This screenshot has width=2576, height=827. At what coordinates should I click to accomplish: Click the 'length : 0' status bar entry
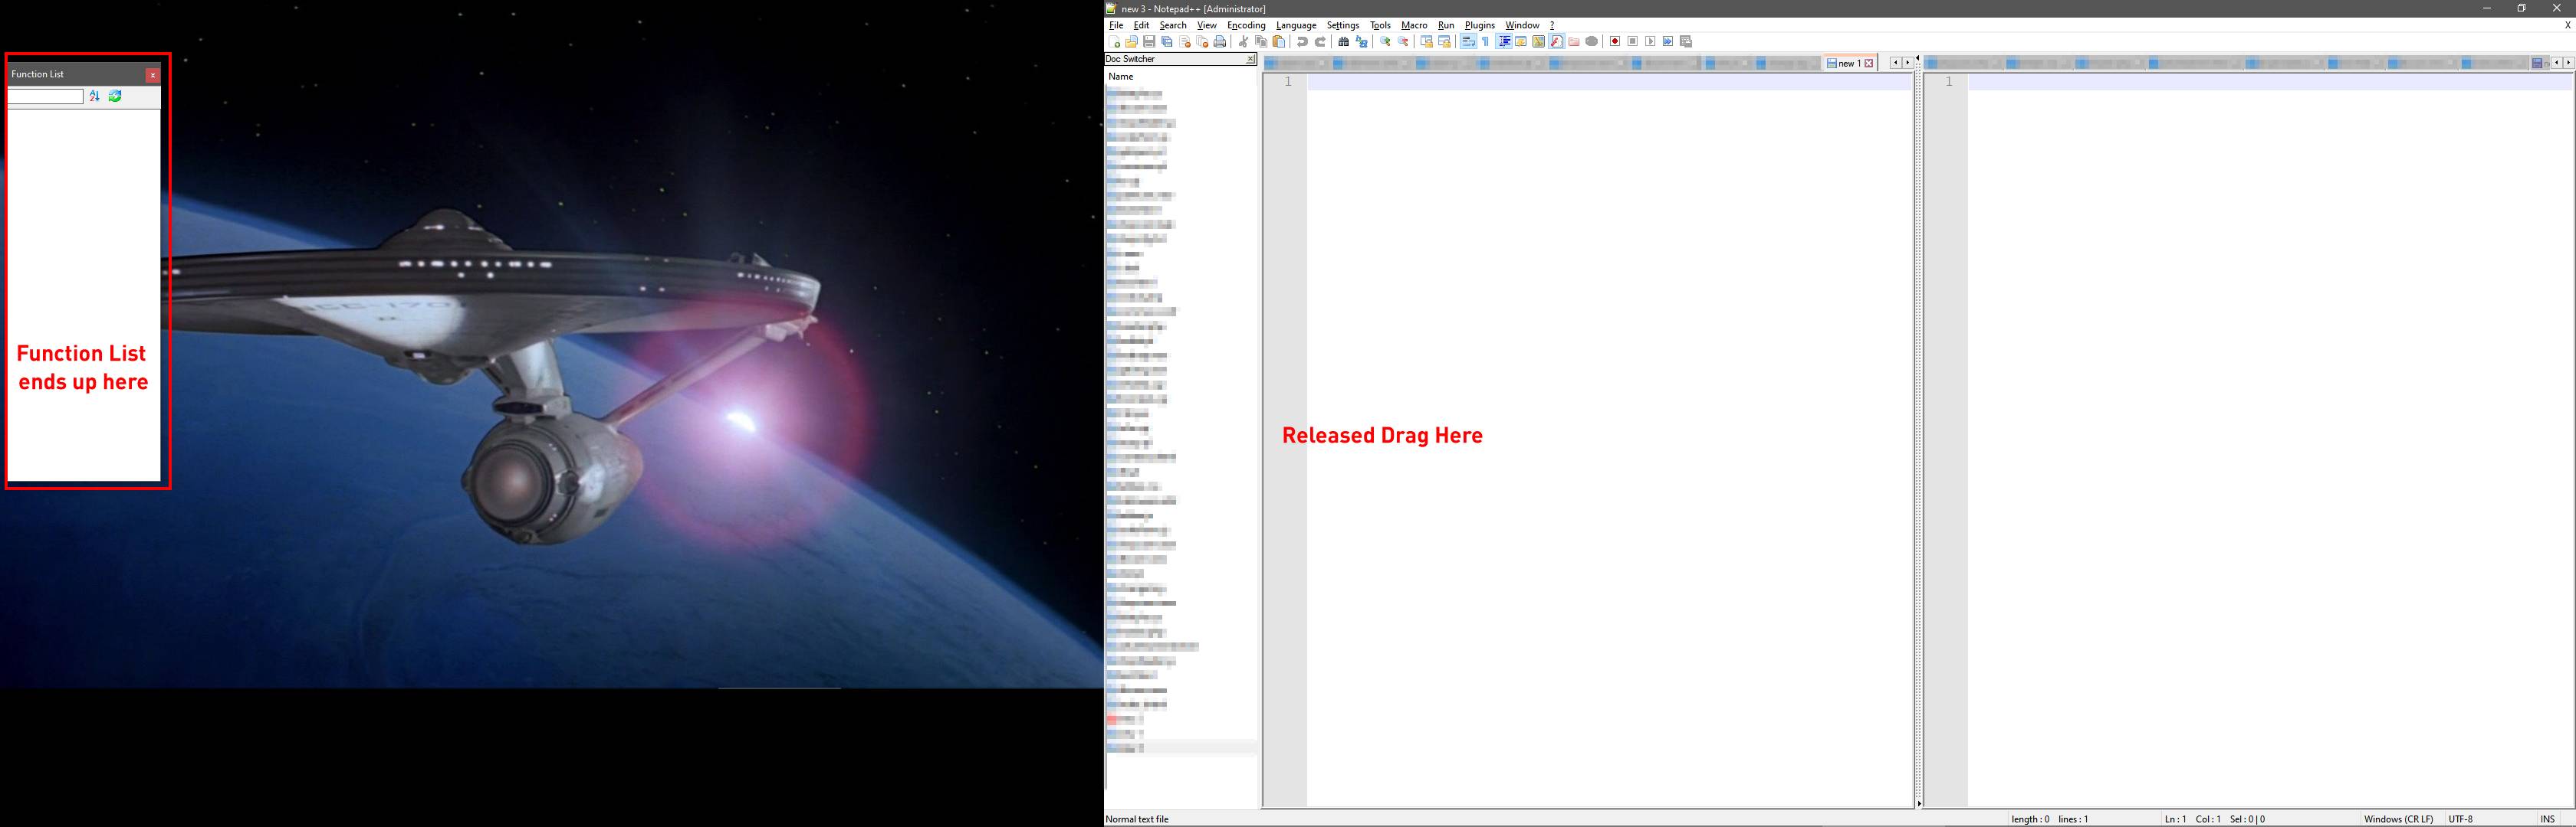(2030, 819)
